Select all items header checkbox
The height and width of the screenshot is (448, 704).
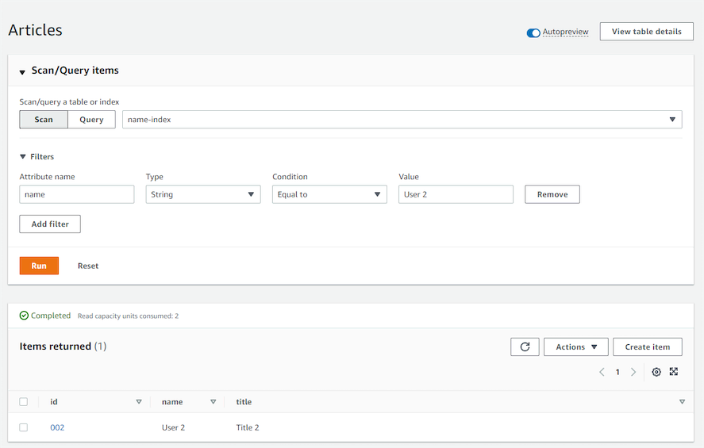(x=23, y=402)
